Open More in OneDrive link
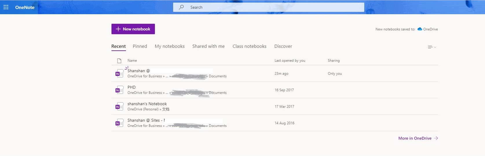Image resolution: width=485 pixels, height=157 pixels. coord(415,138)
